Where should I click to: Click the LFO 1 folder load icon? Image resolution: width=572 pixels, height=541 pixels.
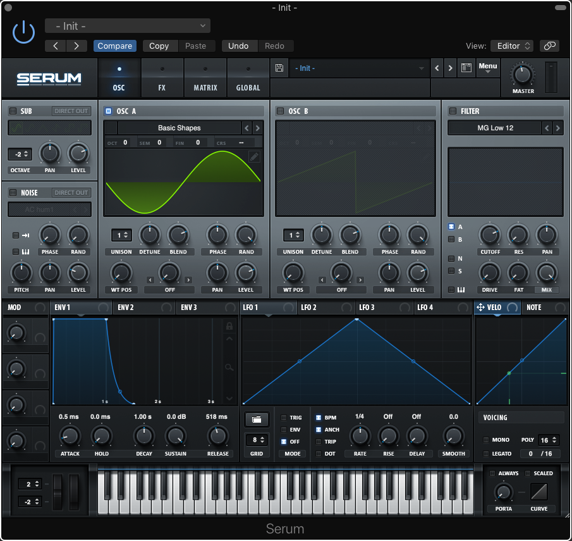257,420
